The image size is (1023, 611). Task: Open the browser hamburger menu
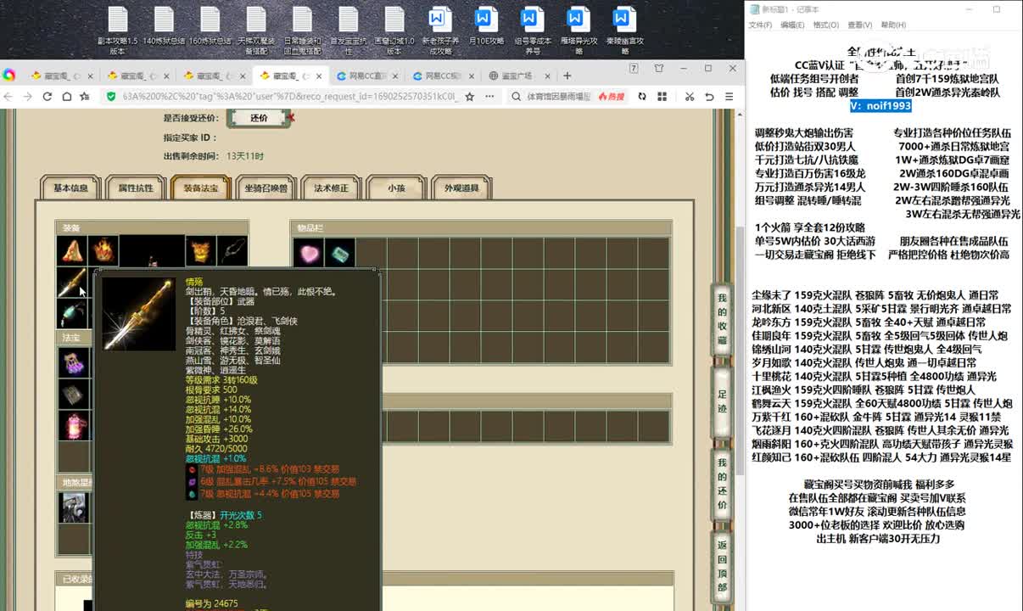pos(729,97)
